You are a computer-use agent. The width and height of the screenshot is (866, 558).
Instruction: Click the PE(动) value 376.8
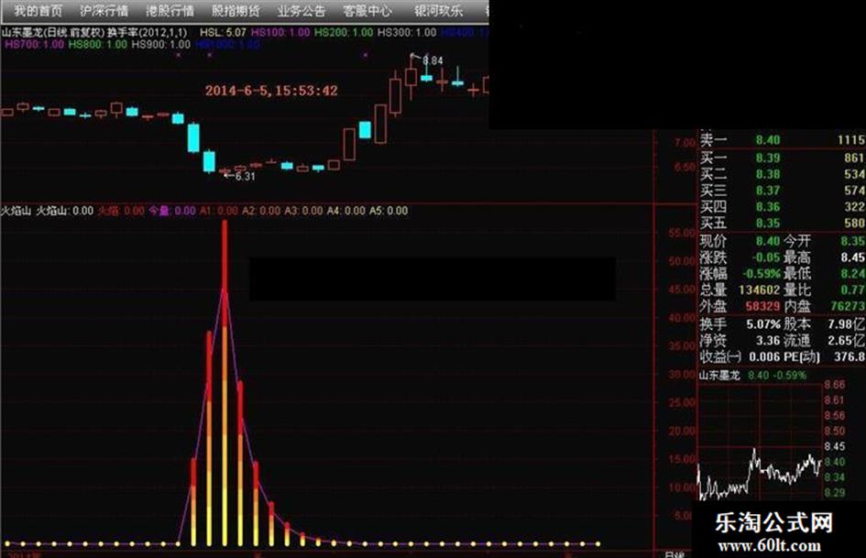coord(850,357)
